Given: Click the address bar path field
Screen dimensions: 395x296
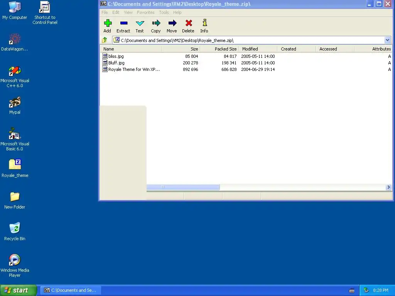Looking at the screenshot, I should (x=252, y=40).
